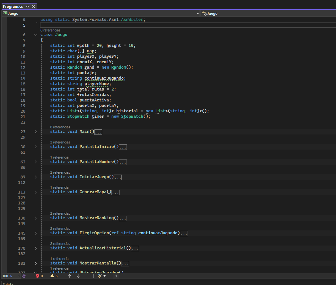
Task: Collapse the Juego class using its chevron
Action: pos(36,34)
